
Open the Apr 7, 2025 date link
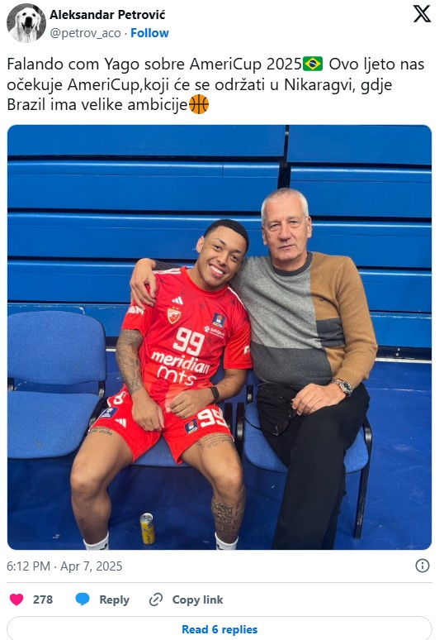[x=92, y=566]
